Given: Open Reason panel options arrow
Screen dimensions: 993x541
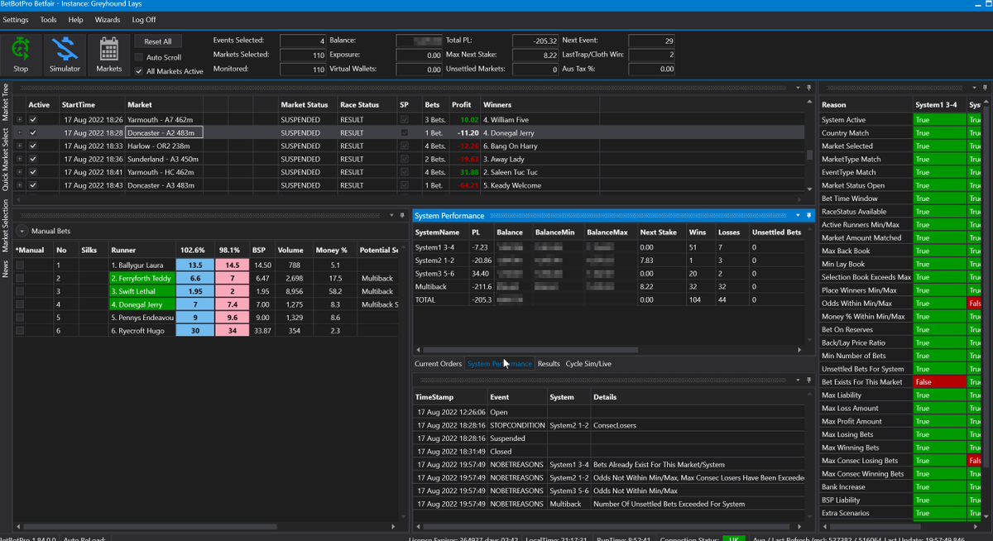Looking at the screenshot, I should [974, 87].
